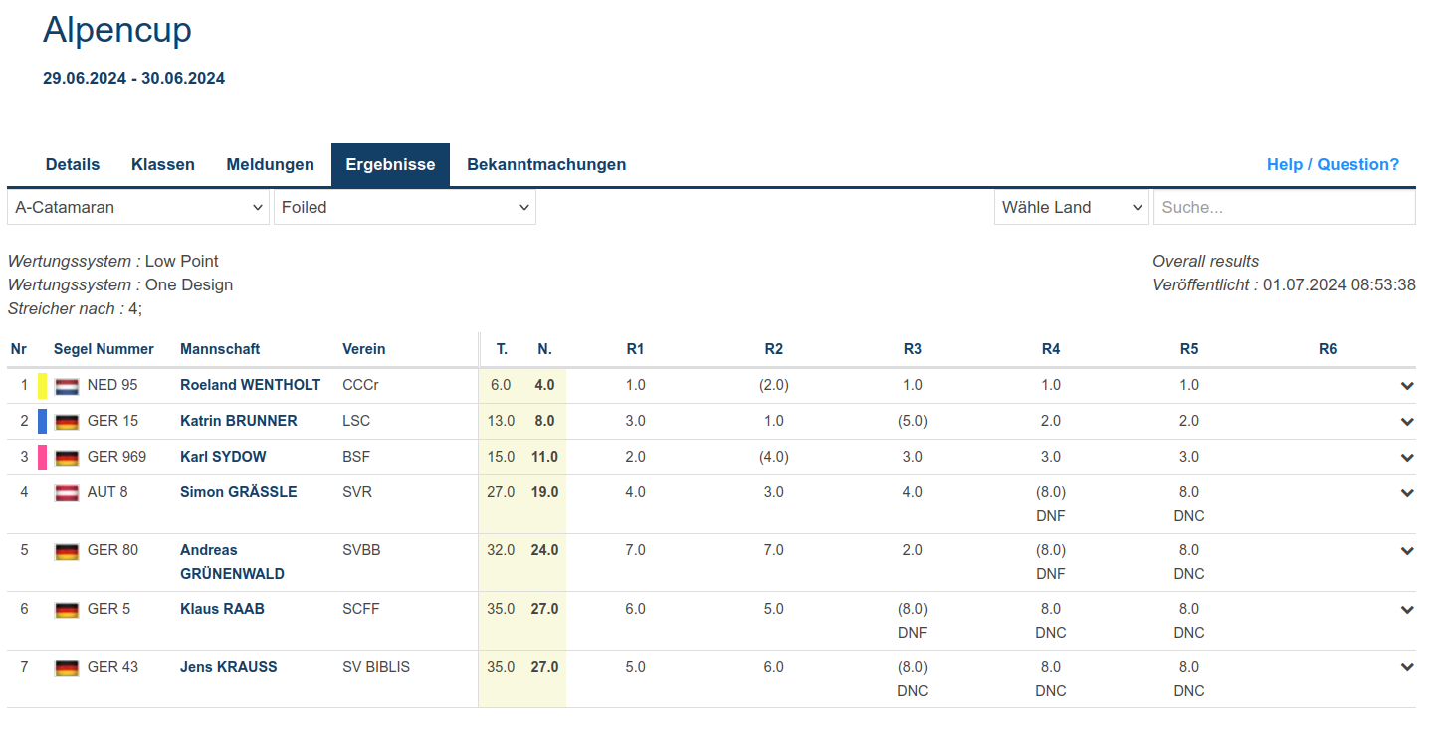
Task: Click the German flag beside GER 43
Action: point(67,668)
